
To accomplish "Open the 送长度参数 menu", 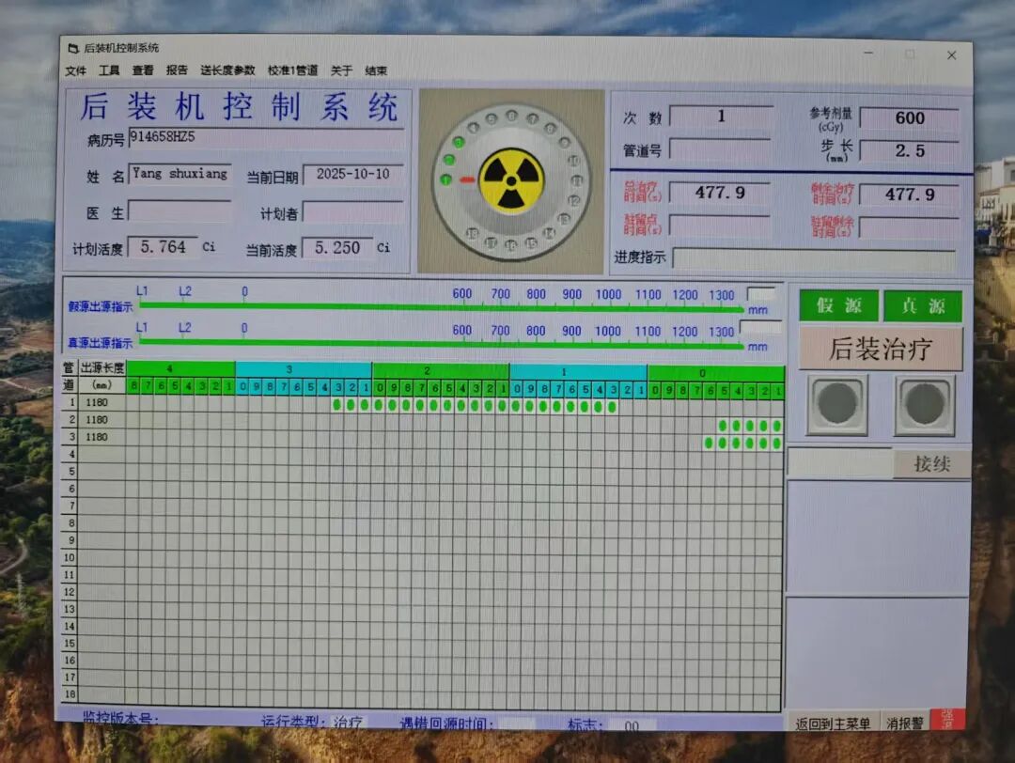I will (x=227, y=70).
